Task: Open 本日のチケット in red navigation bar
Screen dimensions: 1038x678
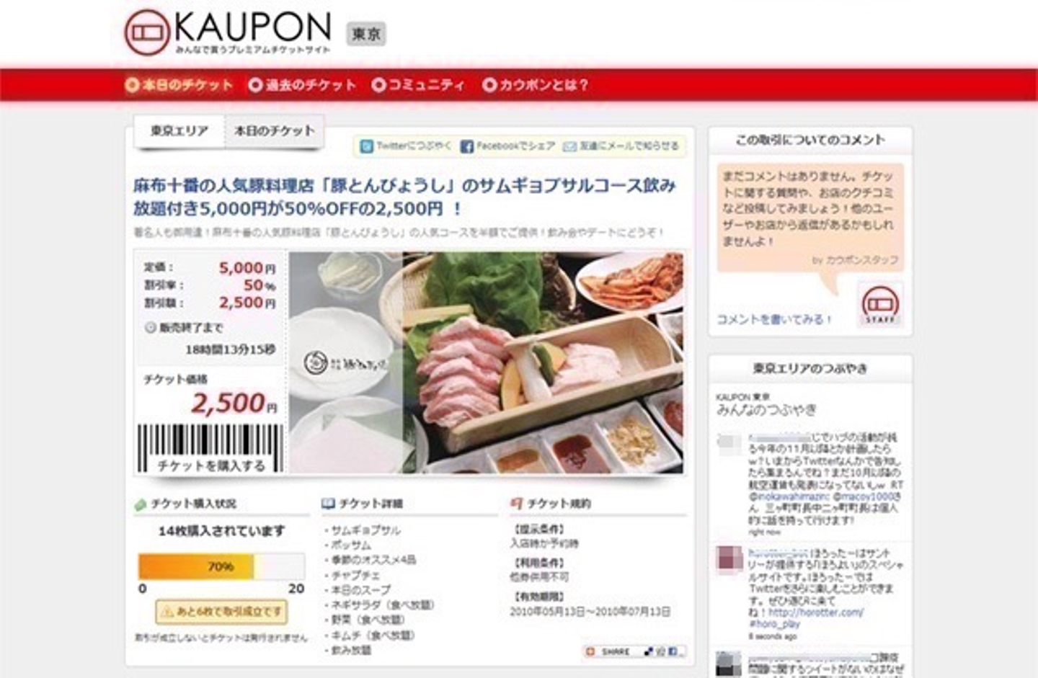Action: click(179, 85)
